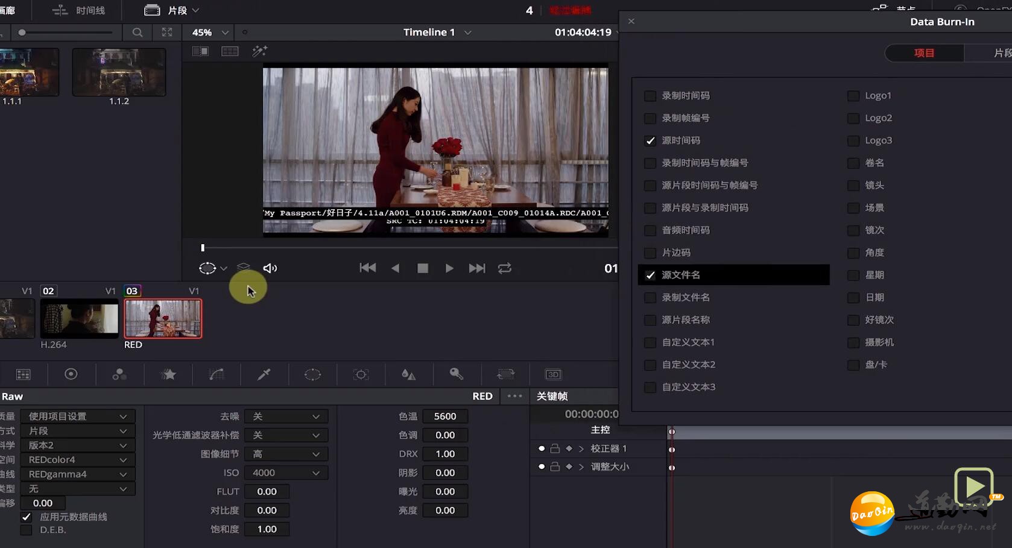The image size is (1012, 548).
Task: Expand the 调整大小 keyframe row
Action: [x=581, y=467]
